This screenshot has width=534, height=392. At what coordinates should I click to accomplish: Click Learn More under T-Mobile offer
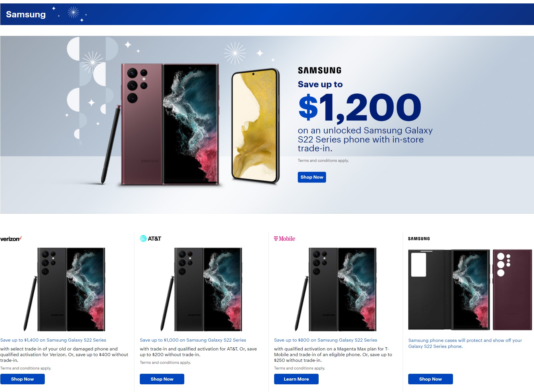(296, 379)
